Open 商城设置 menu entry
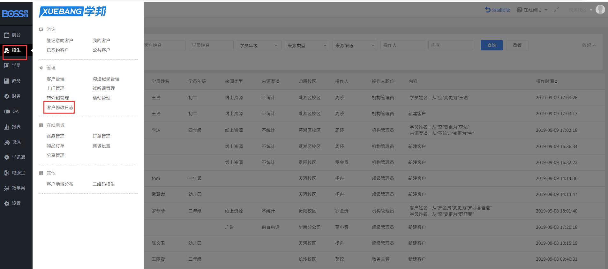 (101, 146)
